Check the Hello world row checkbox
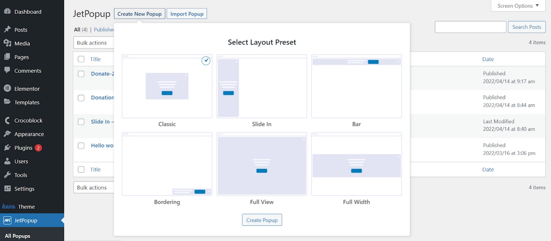 [81, 145]
